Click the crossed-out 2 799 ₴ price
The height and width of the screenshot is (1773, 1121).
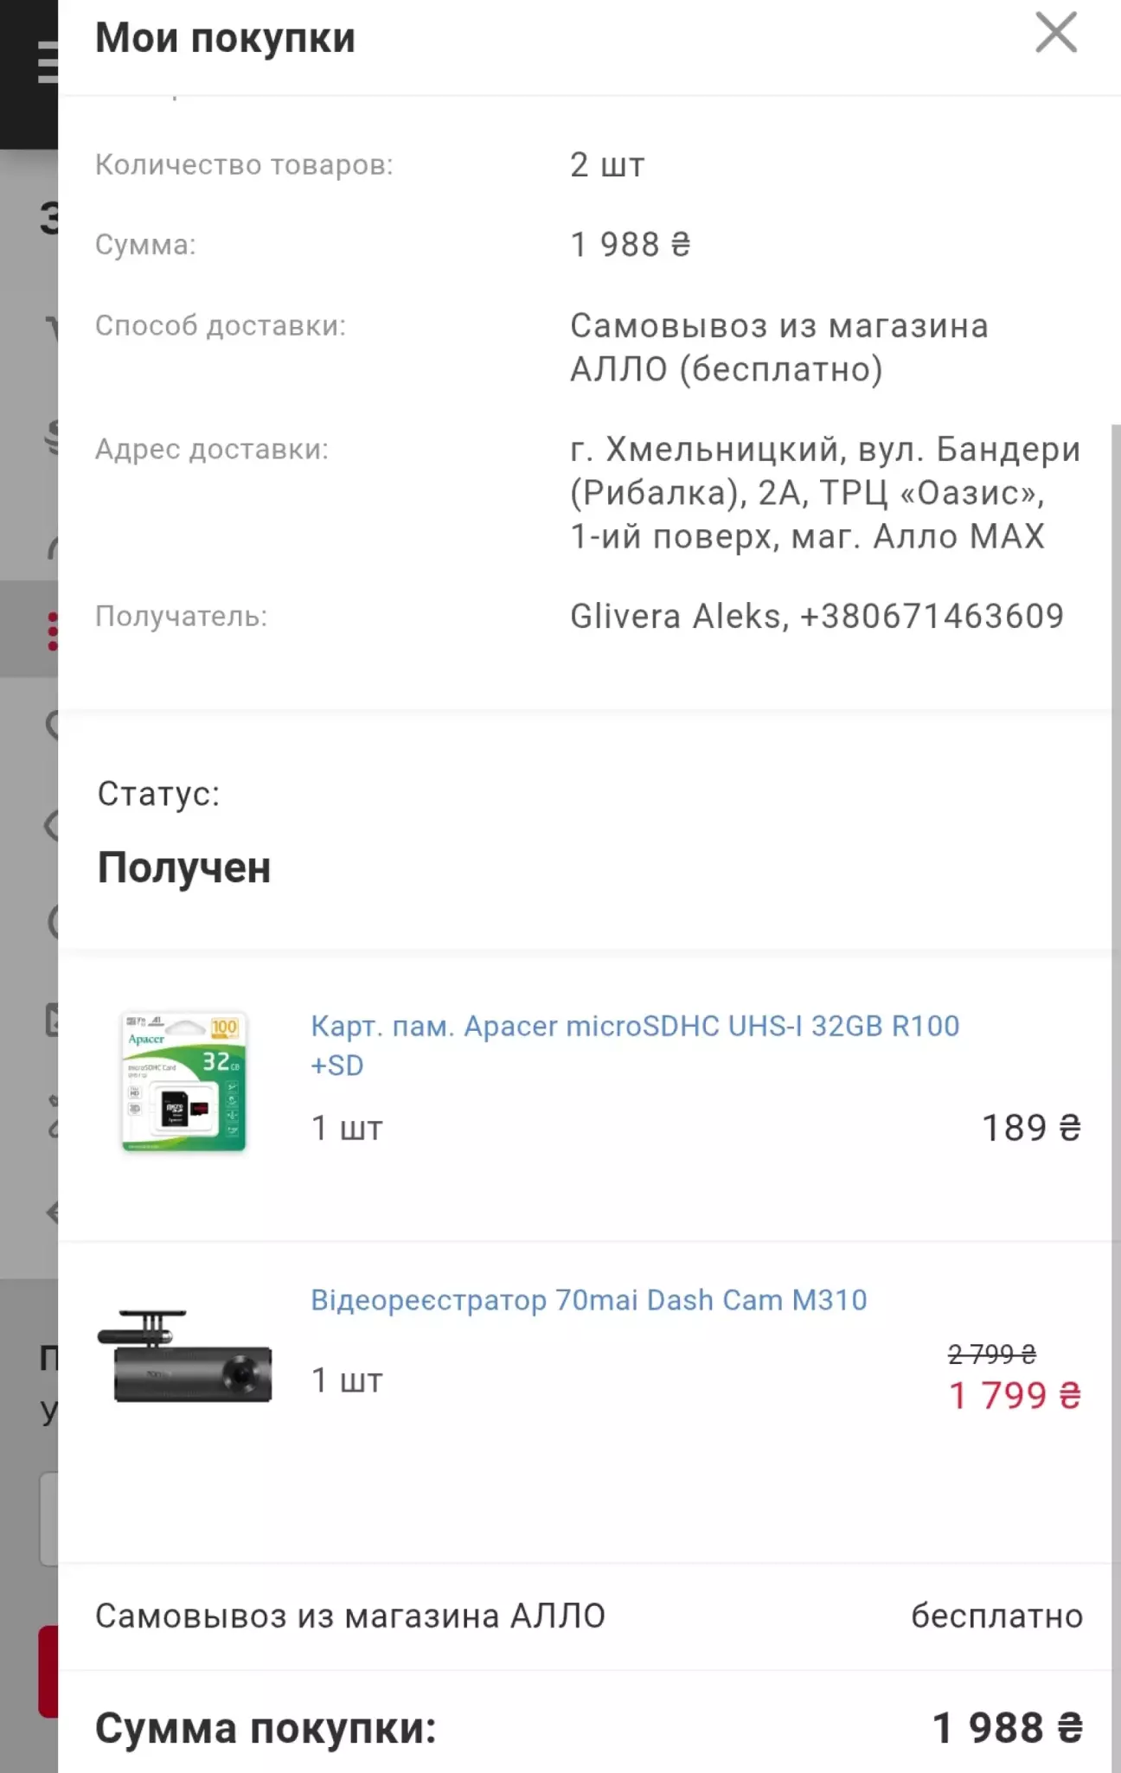tap(991, 1354)
